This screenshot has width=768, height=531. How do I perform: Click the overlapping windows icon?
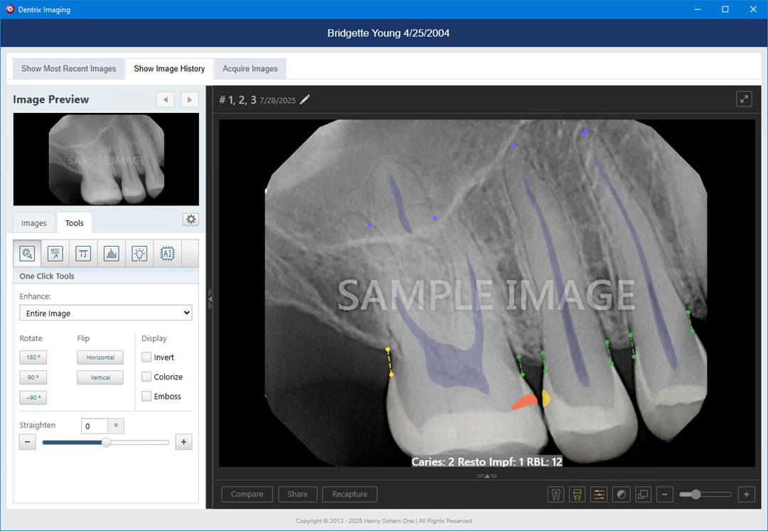[x=643, y=494]
